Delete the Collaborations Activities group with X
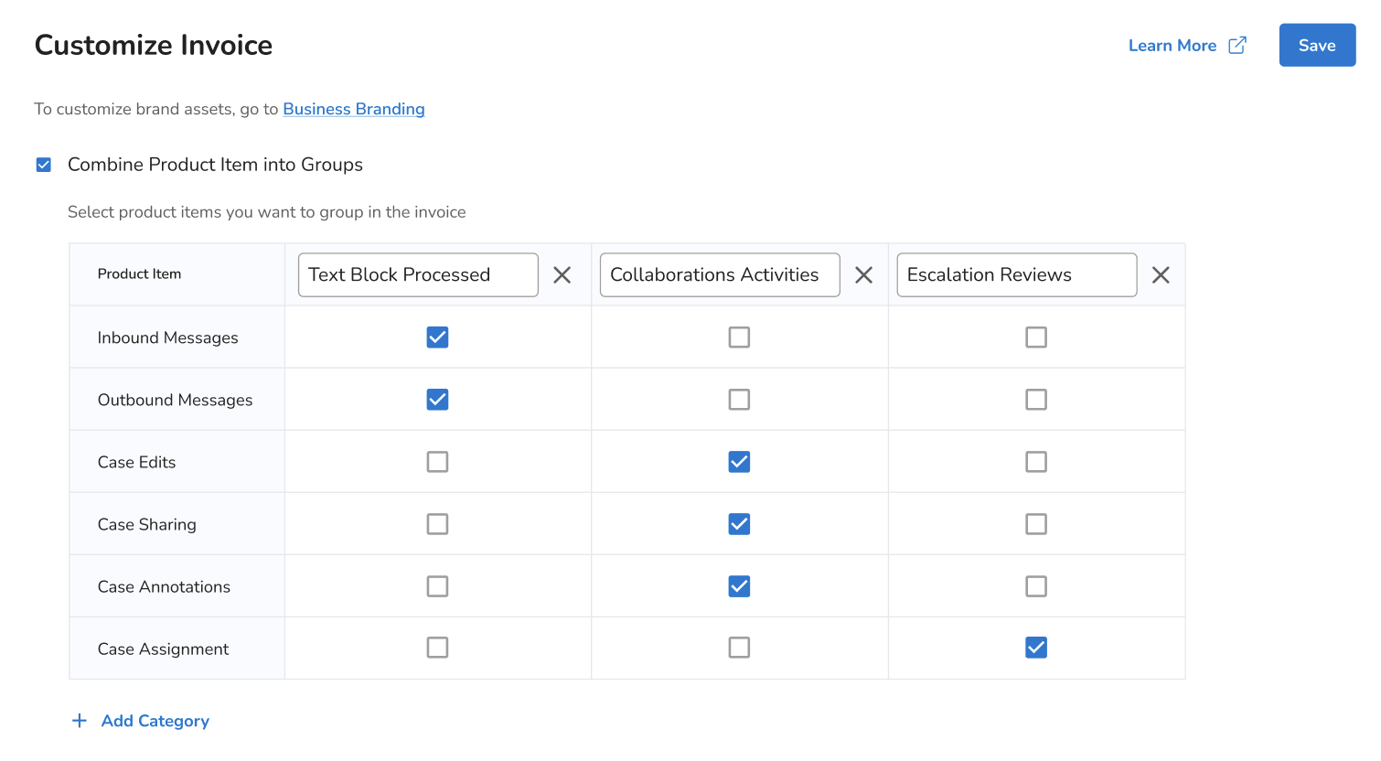Viewport: 1381px width, 761px height. (x=863, y=275)
